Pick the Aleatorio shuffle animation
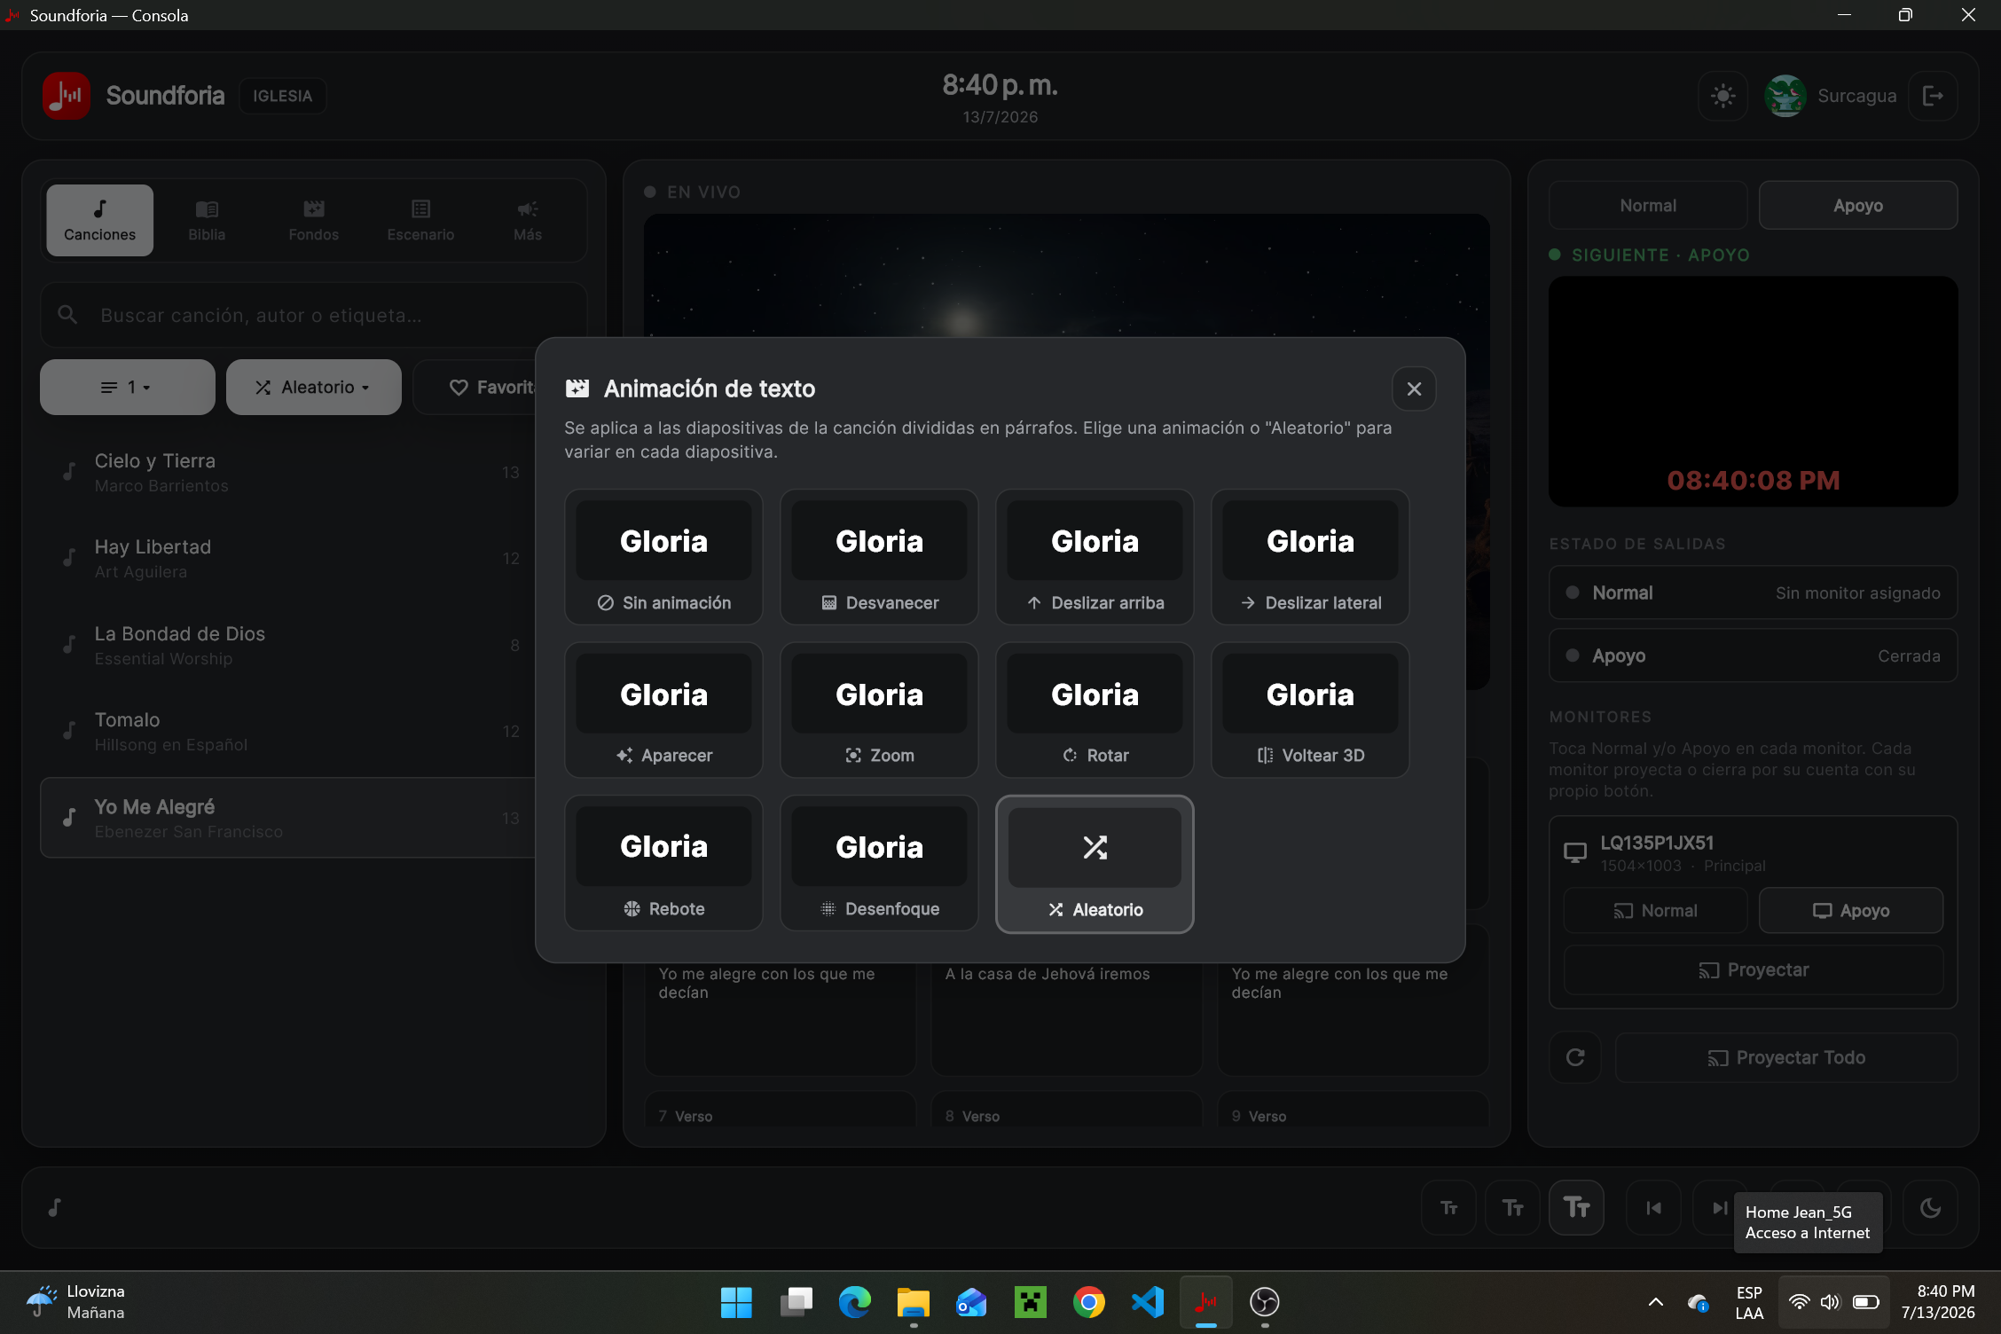 pyautogui.click(x=1095, y=864)
